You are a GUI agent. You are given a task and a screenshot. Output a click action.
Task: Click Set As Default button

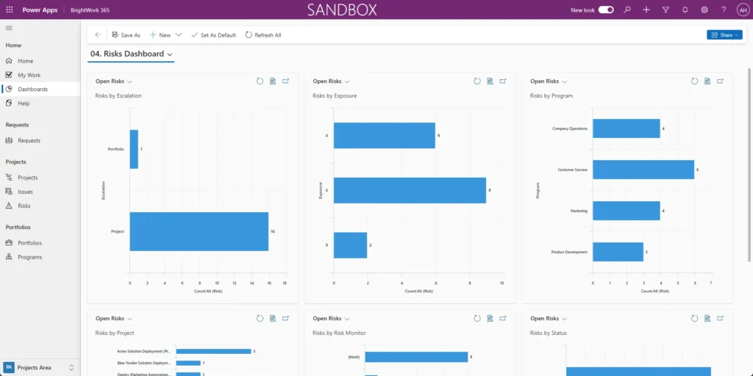tap(213, 35)
